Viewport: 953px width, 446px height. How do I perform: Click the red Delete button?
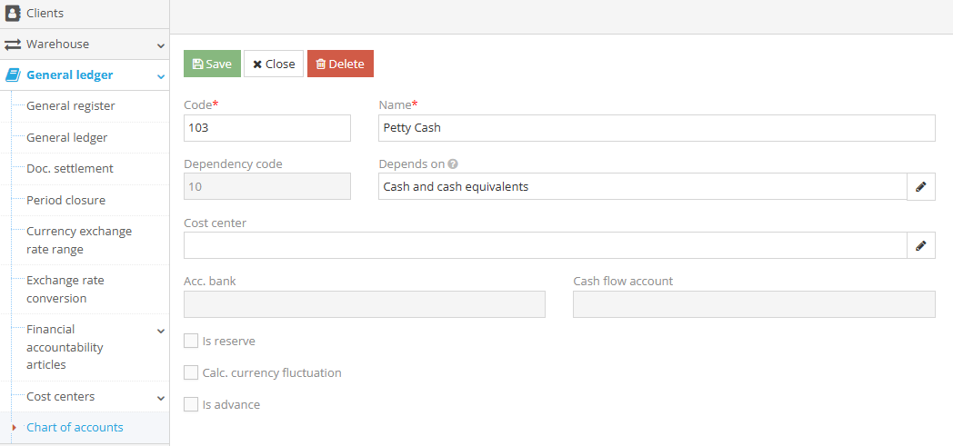coord(340,64)
